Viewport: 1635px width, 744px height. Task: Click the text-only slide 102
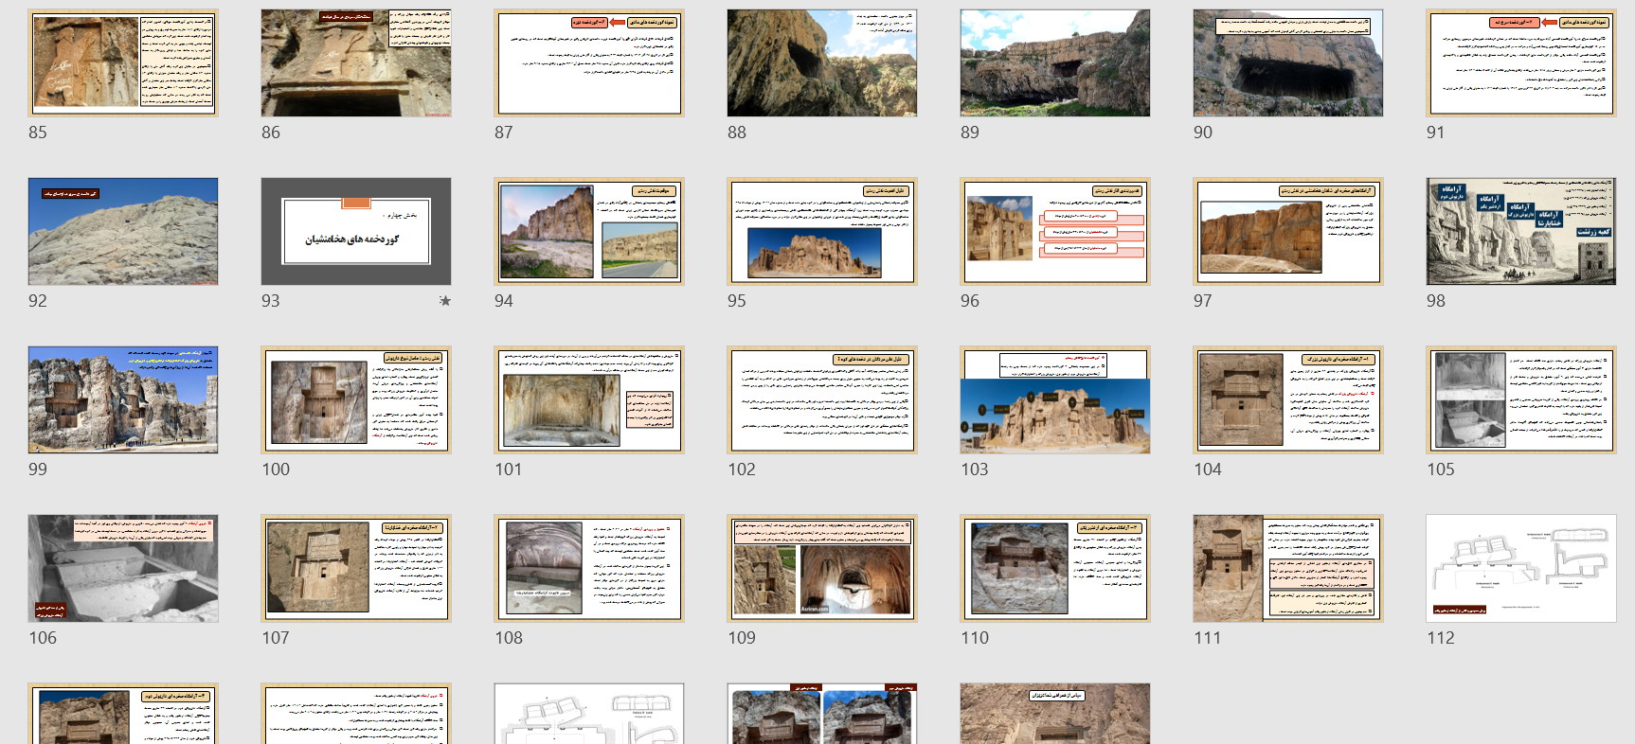click(822, 400)
